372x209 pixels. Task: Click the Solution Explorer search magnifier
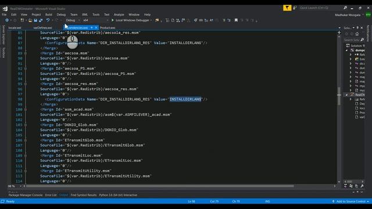(362, 40)
